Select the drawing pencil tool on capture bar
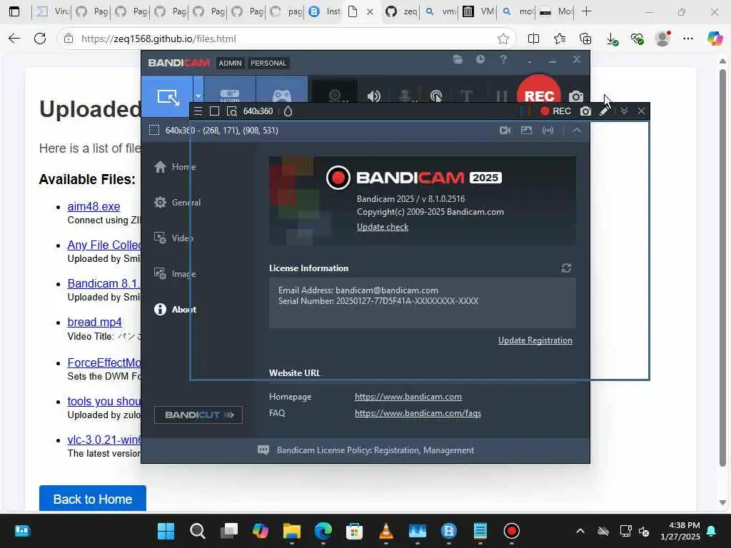 [604, 111]
